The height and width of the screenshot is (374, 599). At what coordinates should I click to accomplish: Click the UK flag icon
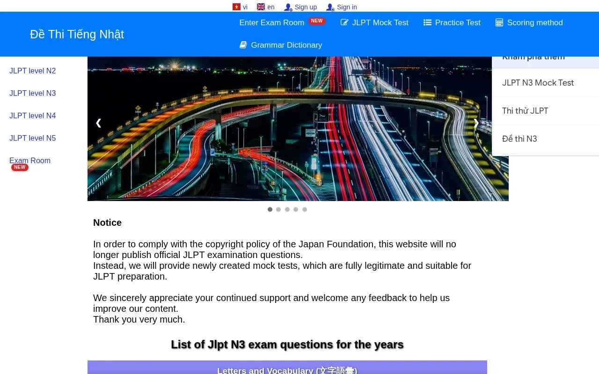[261, 7]
